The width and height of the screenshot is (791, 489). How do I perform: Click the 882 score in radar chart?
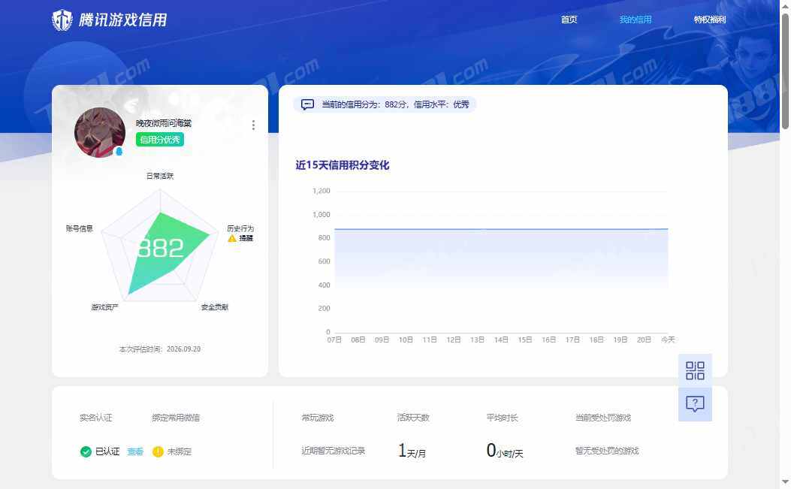(x=161, y=248)
